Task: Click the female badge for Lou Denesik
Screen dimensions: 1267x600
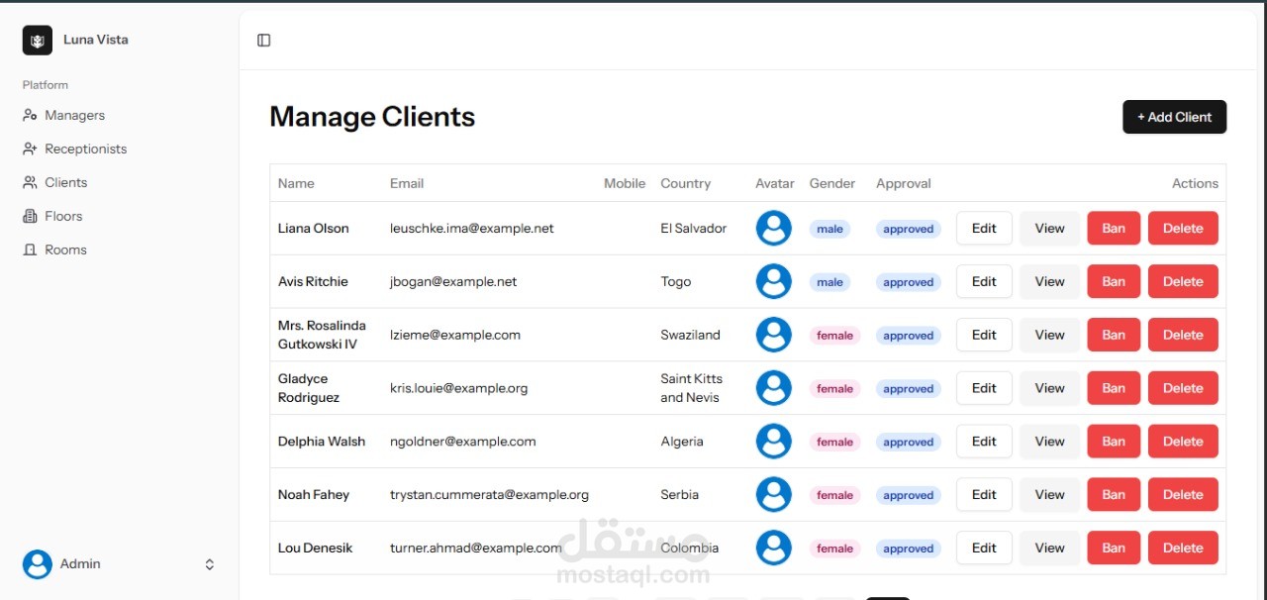Action: [834, 549]
